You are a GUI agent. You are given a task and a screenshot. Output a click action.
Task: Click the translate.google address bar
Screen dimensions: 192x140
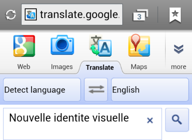[72, 14]
